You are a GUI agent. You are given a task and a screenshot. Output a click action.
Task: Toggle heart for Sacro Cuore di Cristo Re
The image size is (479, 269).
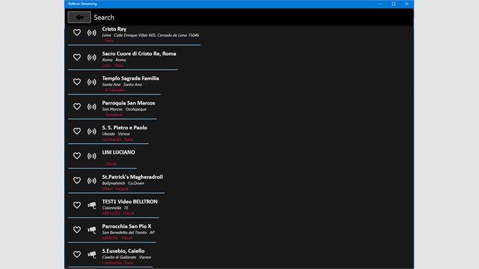(77, 57)
